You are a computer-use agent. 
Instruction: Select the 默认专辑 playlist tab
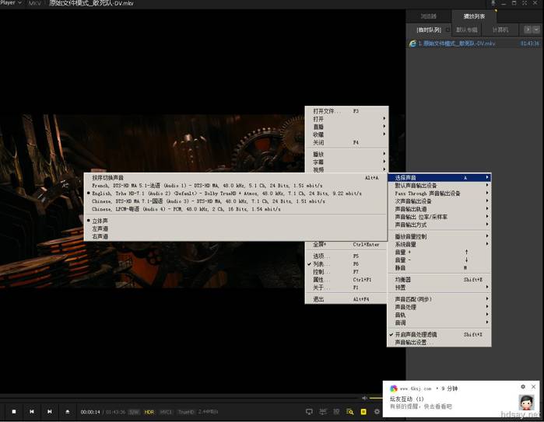pos(467,30)
